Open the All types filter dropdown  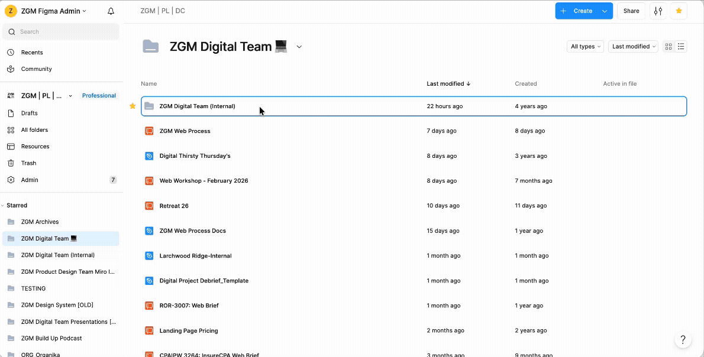(x=586, y=47)
